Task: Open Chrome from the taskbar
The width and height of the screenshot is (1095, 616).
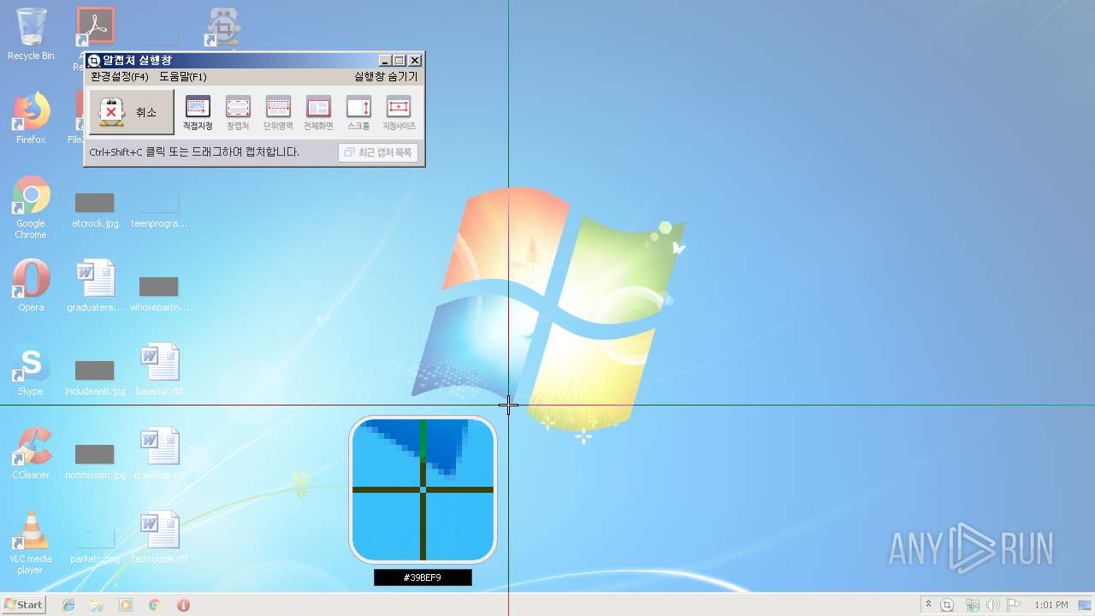Action: (x=155, y=605)
